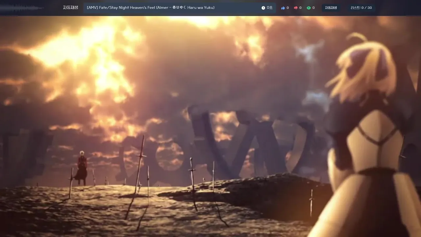Click the 자동재생 label left of title
Image resolution: width=421 pixels, height=237 pixels.
click(x=70, y=8)
